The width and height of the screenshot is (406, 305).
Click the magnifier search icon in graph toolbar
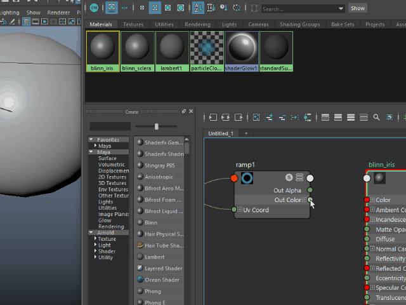(x=376, y=118)
